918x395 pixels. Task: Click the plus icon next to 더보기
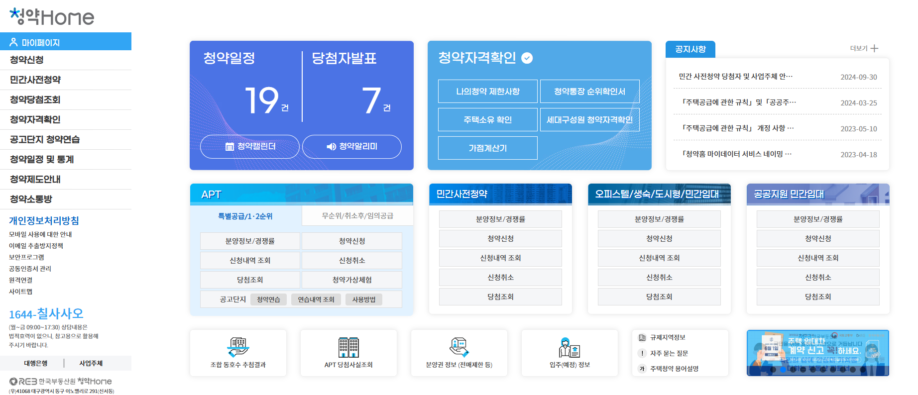coord(874,48)
